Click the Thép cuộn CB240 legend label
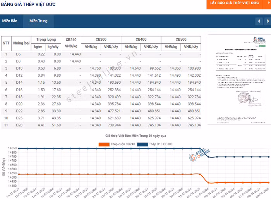This screenshot has height=200, width=271. [123, 144]
